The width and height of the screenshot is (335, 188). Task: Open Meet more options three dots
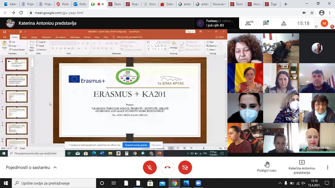click(328, 167)
